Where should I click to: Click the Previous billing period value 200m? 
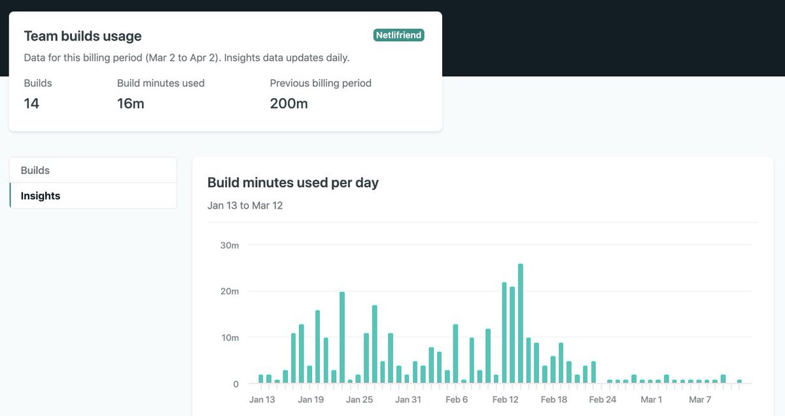(288, 103)
